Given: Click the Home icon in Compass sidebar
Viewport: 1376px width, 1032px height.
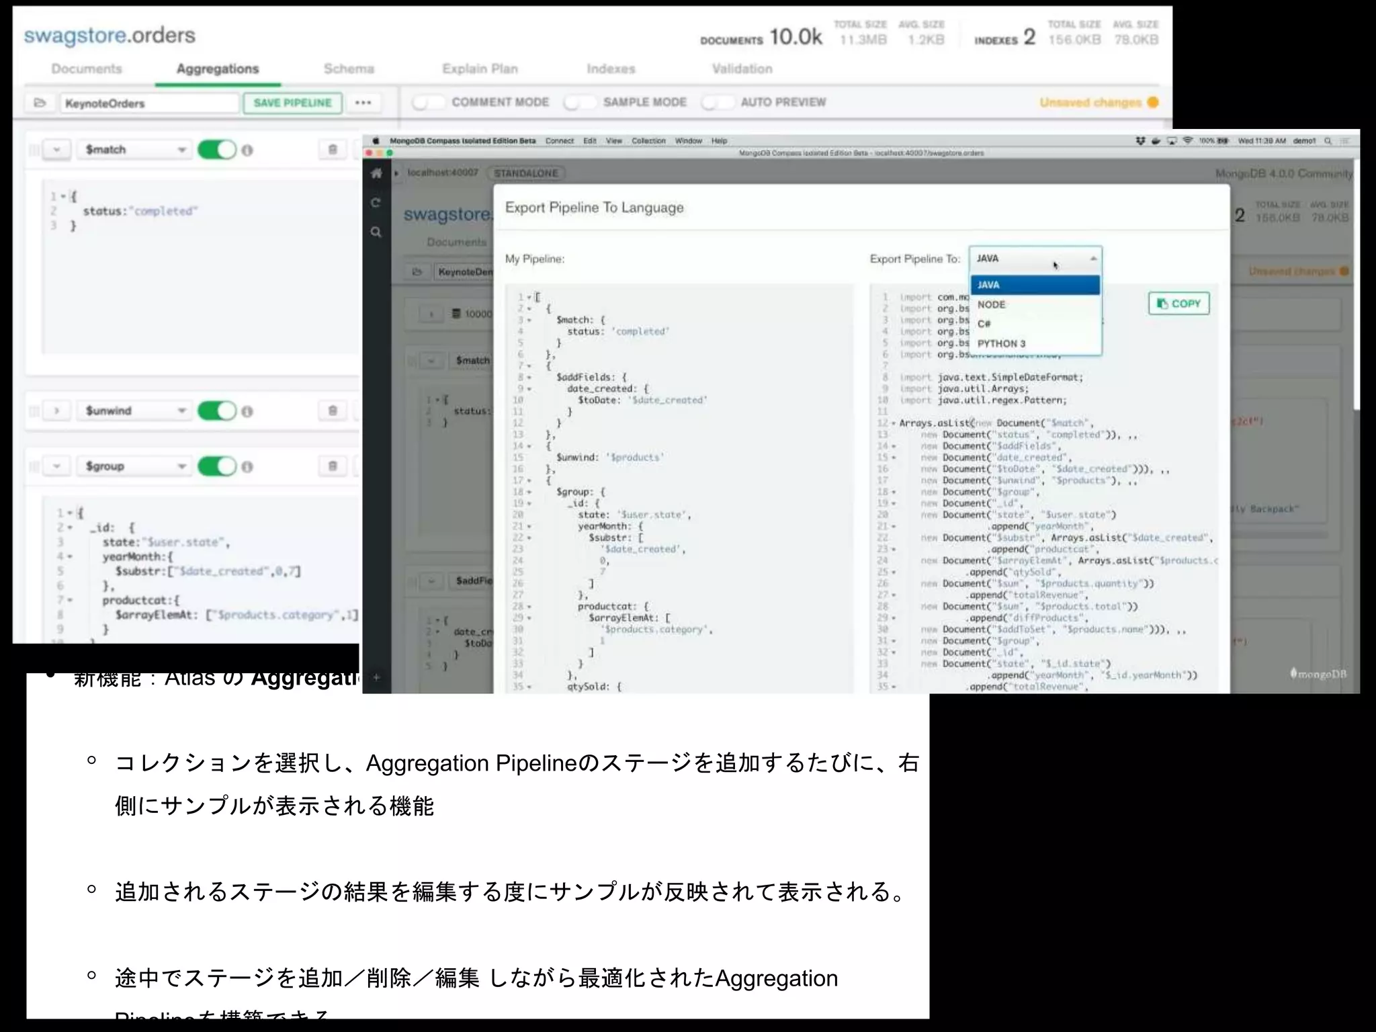Looking at the screenshot, I should (376, 173).
